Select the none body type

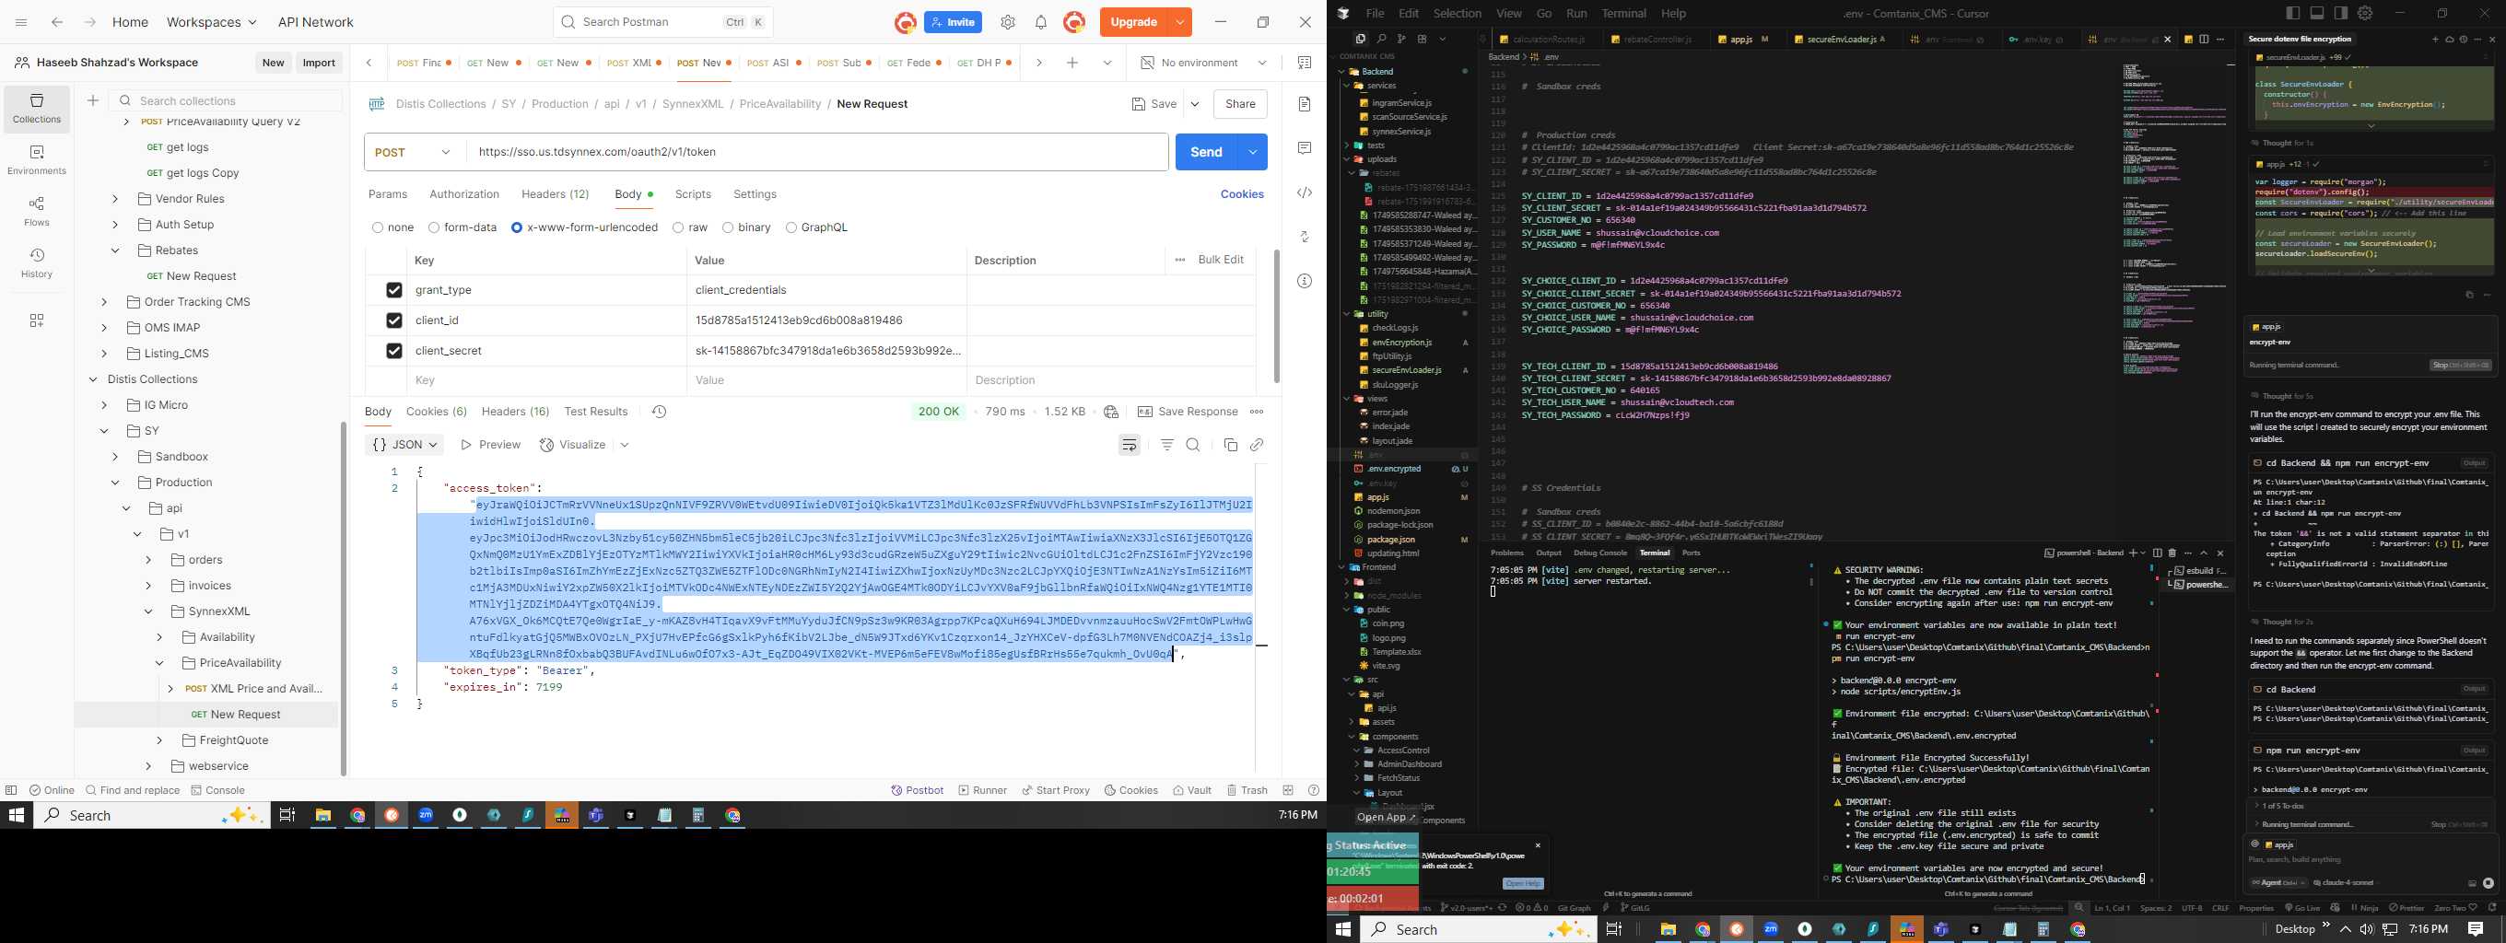coord(378,227)
